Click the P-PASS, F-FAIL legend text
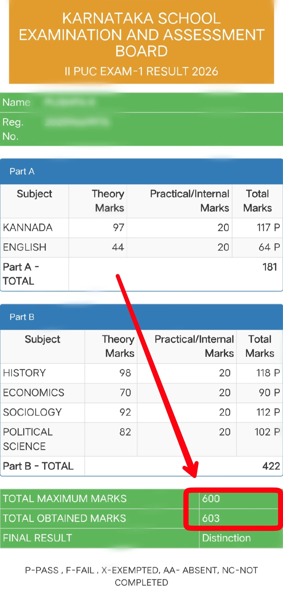283x596 pixels. tap(141, 576)
